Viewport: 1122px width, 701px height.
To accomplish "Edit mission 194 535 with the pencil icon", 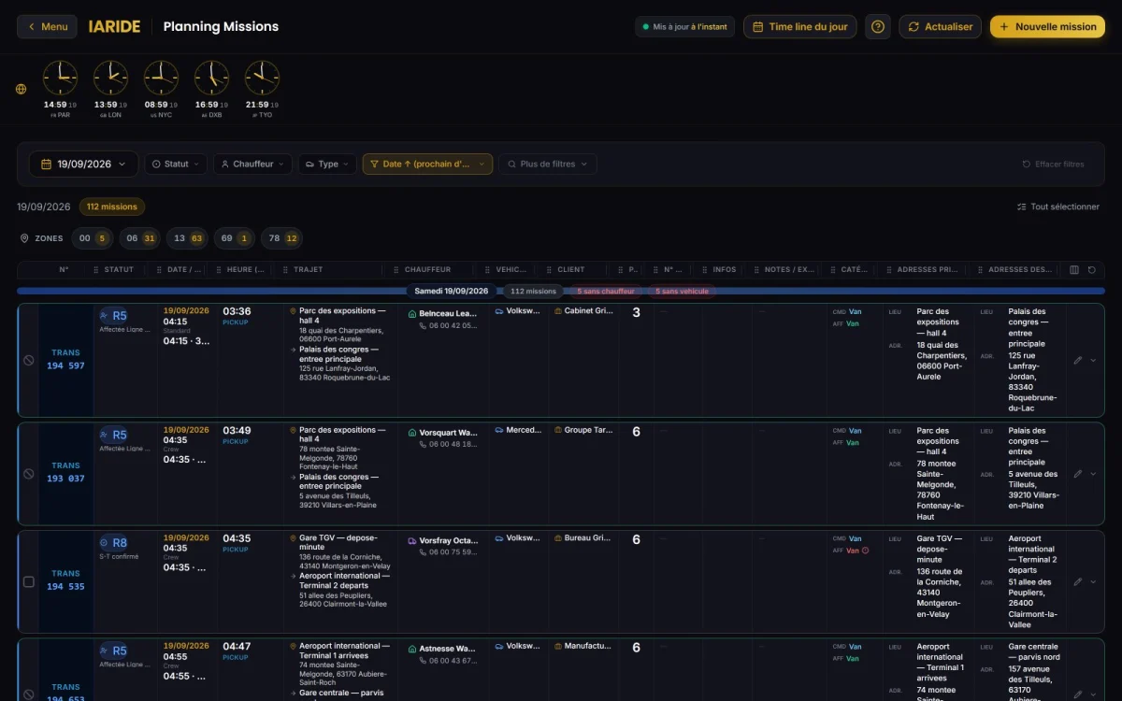I will tap(1077, 581).
